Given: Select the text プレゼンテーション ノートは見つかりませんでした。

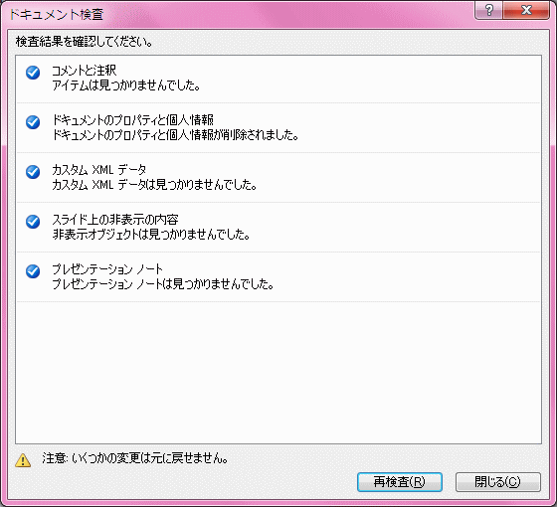Looking at the screenshot, I should (163, 284).
